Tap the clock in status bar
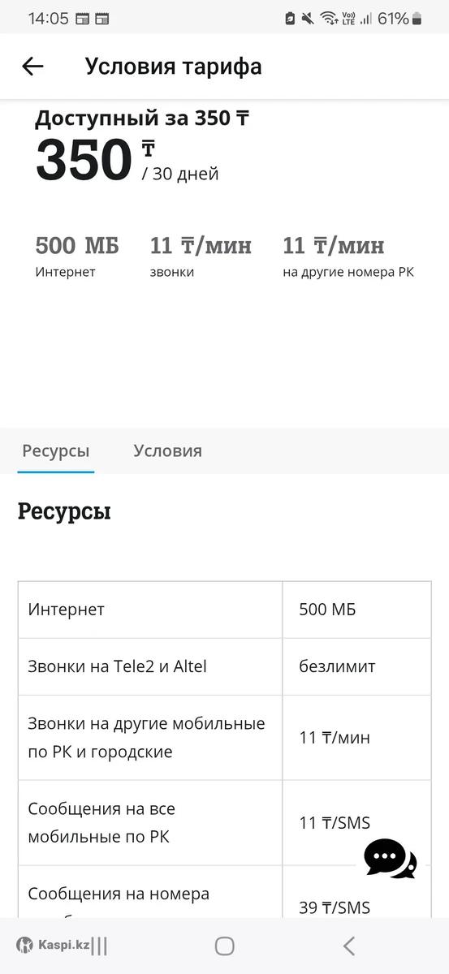The height and width of the screenshot is (974, 449). click(x=48, y=18)
